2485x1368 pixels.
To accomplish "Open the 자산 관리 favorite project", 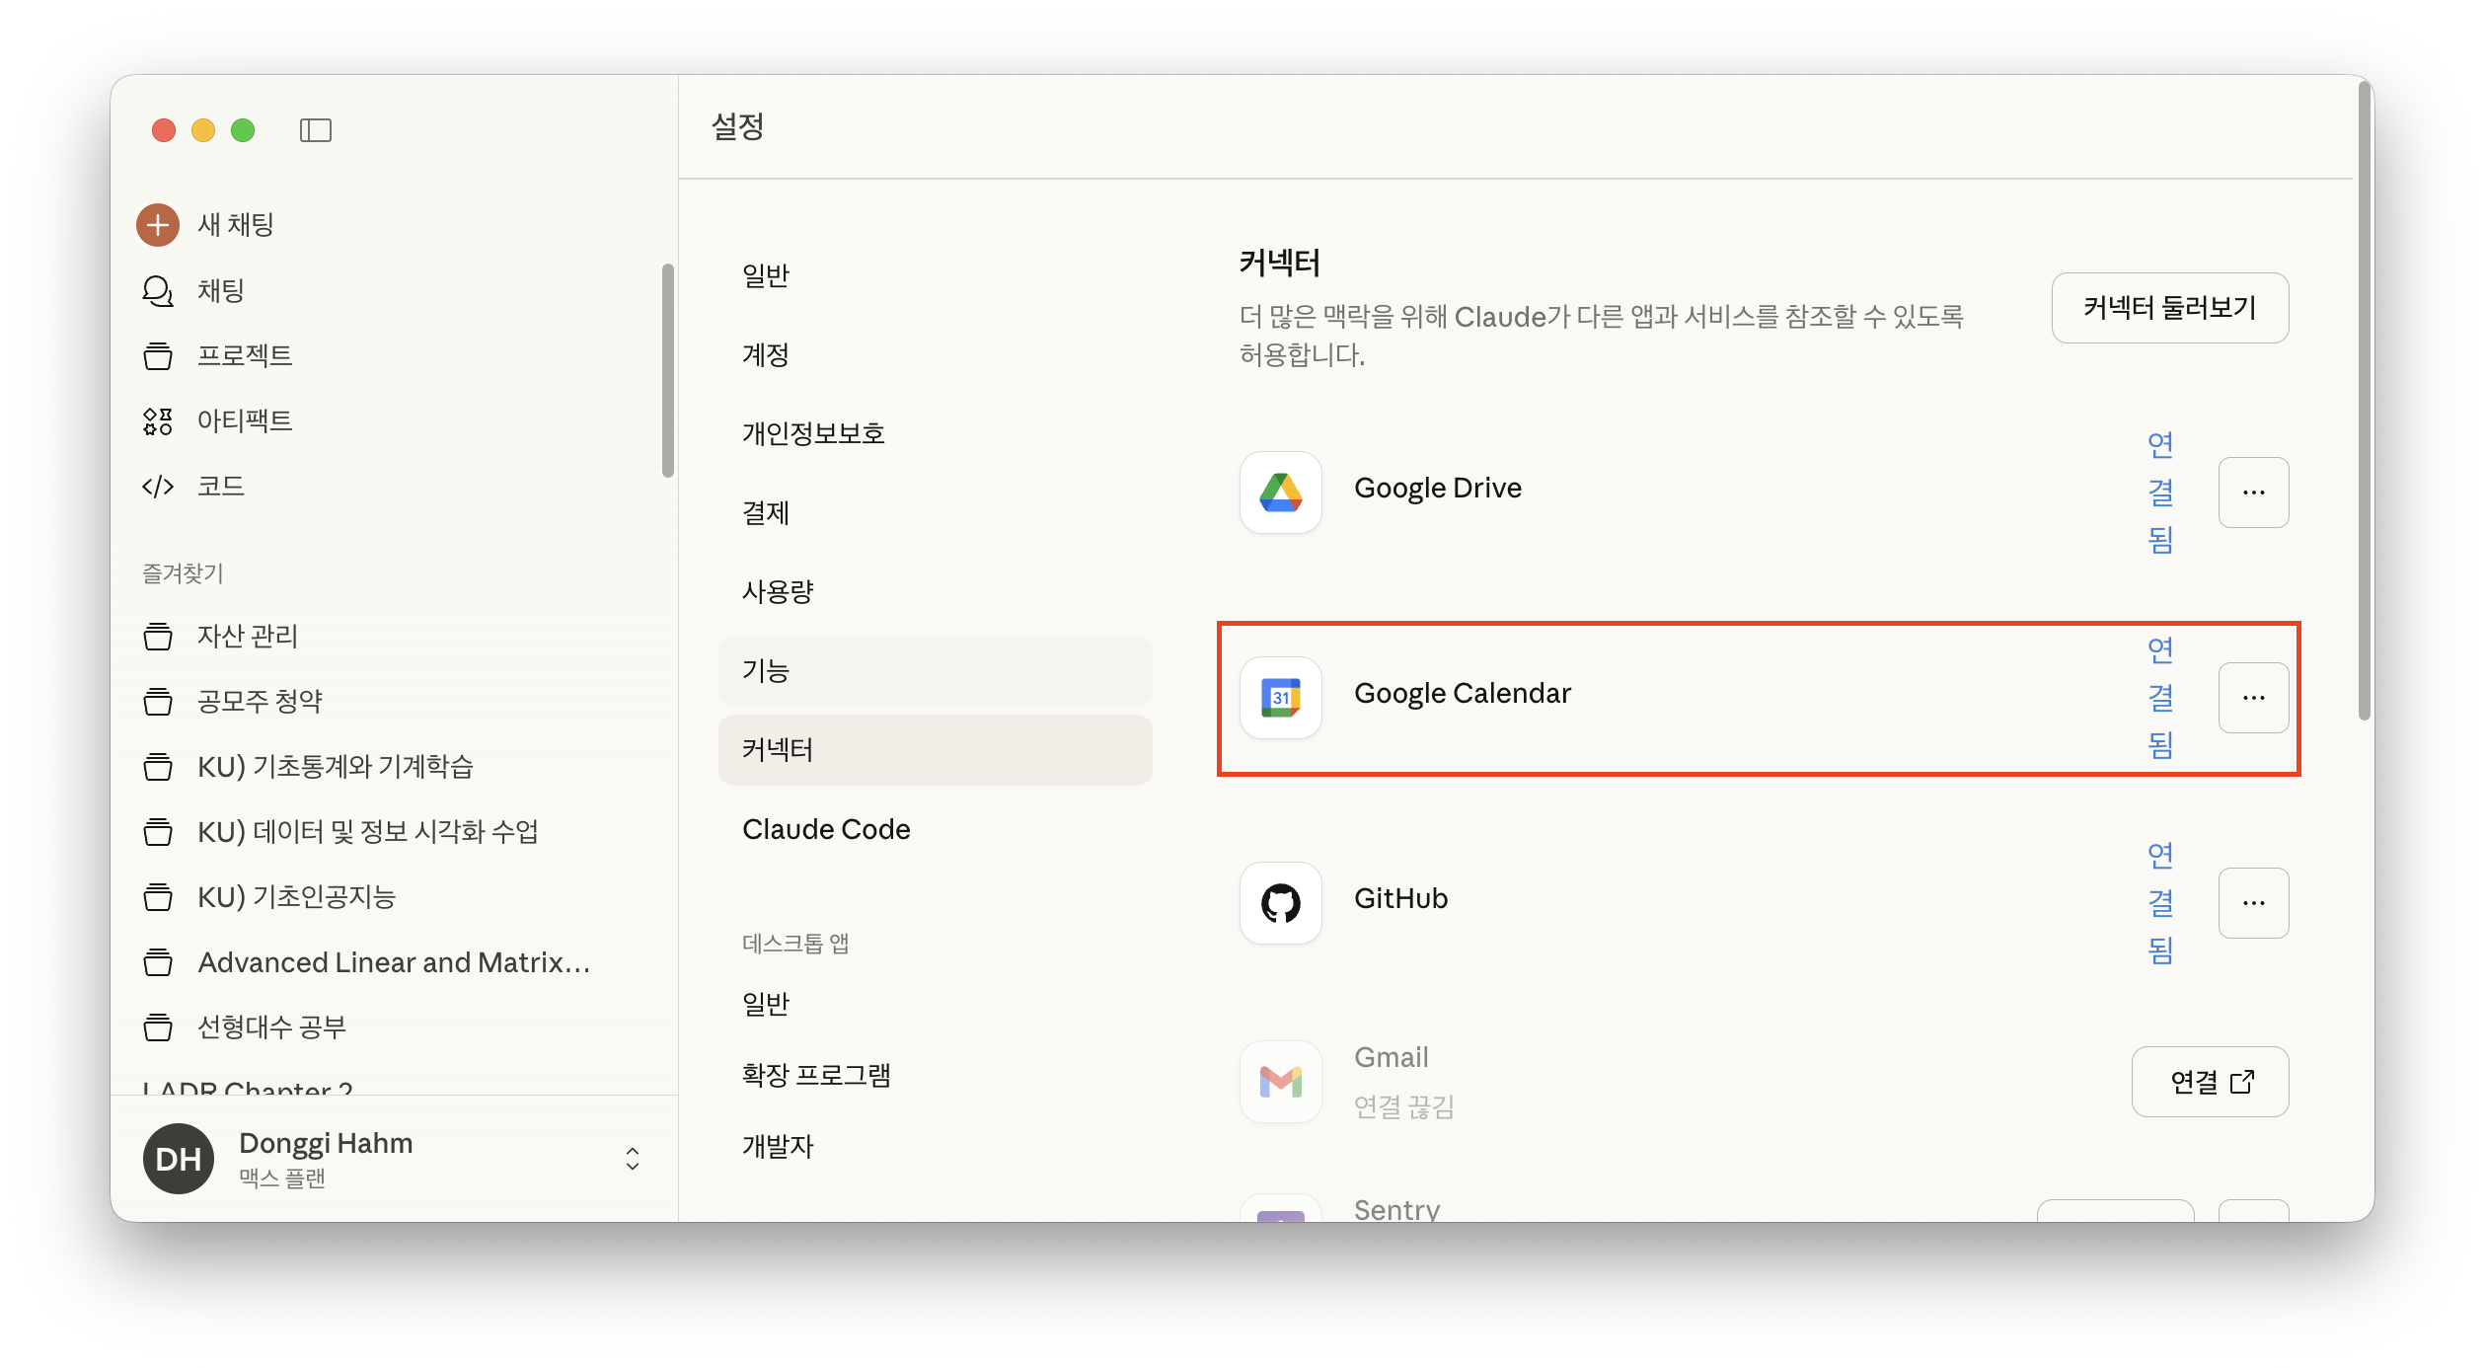I will click(x=247, y=636).
